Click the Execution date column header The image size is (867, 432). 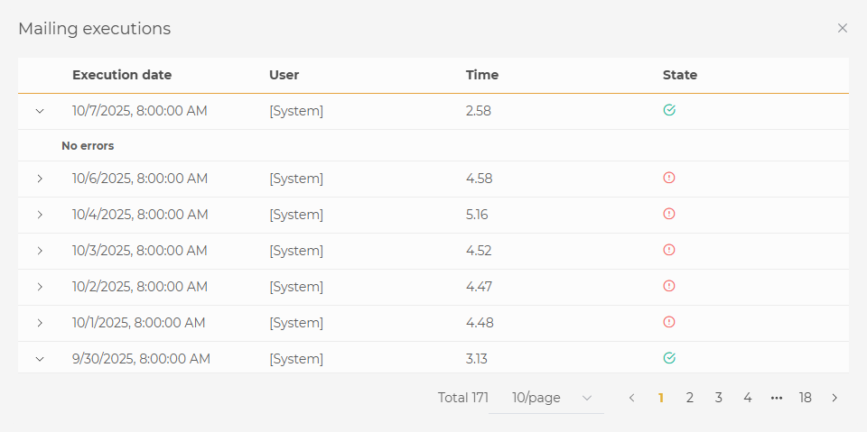(122, 75)
